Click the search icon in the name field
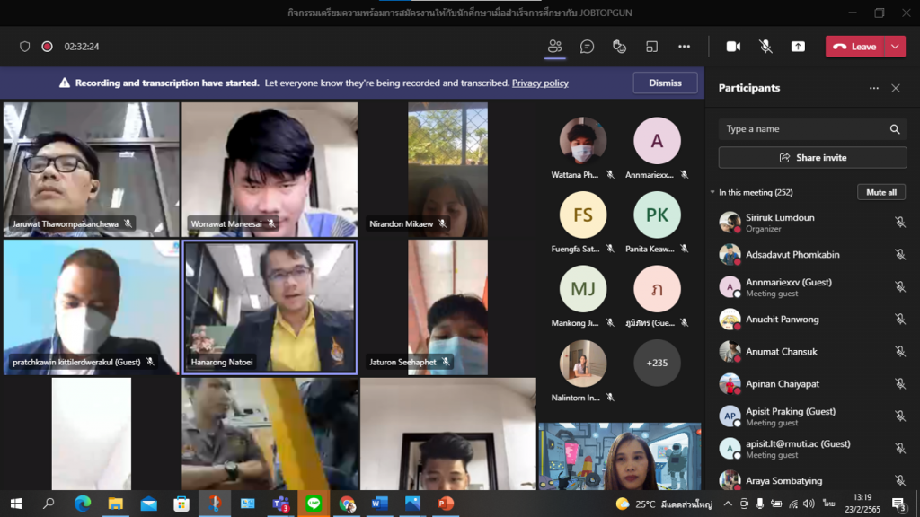The width and height of the screenshot is (920, 517). (x=895, y=129)
